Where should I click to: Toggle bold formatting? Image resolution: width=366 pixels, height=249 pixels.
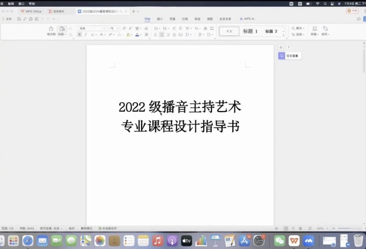[x=79, y=35]
